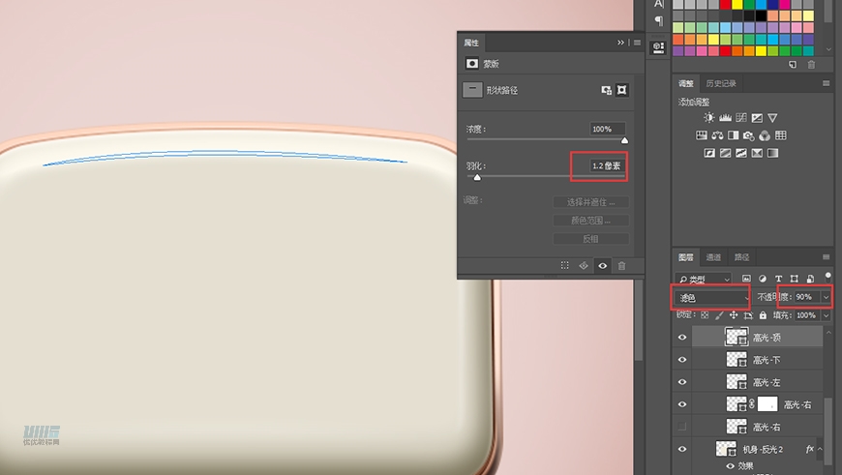842x475 pixels.
Task: Delete the swatch using the Swatches trash icon
Action: coord(811,65)
